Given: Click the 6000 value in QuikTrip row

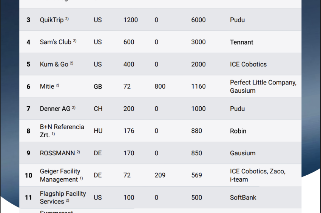Looking at the screenshot, I should (x=198, y=20).
